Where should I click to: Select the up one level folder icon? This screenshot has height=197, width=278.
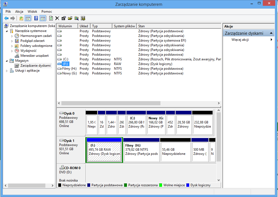(21, 18)
